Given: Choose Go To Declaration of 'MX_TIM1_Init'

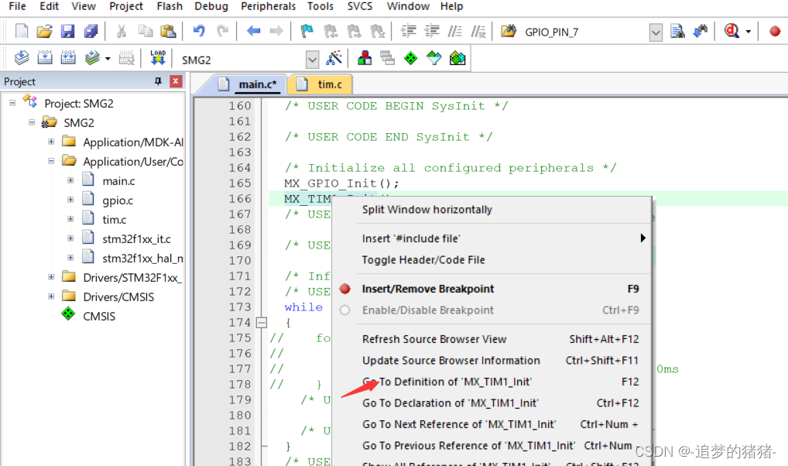Looking at the screenshot, I should tap(492, 403).
